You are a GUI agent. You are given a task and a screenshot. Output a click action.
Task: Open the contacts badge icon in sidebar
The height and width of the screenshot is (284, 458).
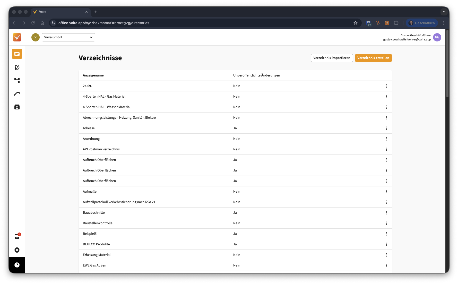pos(17,107)
